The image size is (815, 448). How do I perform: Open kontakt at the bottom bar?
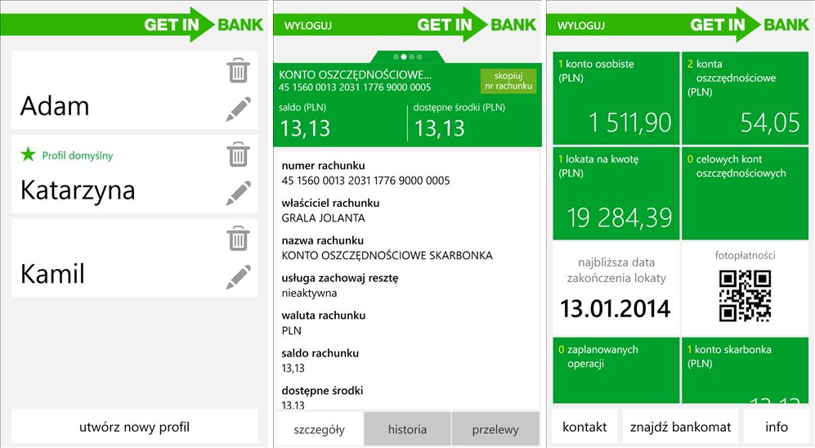(584, 427)
